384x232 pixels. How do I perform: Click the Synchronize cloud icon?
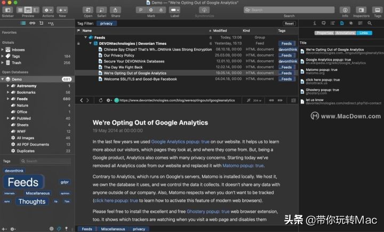tap(204, 10)
